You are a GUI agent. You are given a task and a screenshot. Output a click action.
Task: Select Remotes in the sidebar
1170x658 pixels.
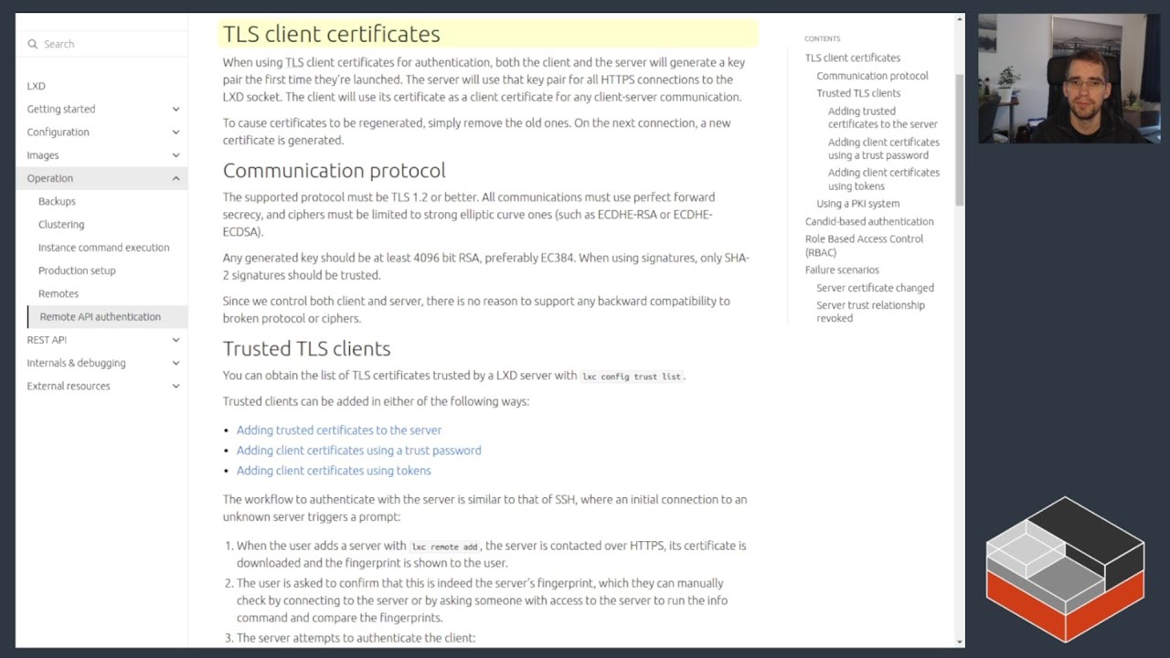(58, 293)
